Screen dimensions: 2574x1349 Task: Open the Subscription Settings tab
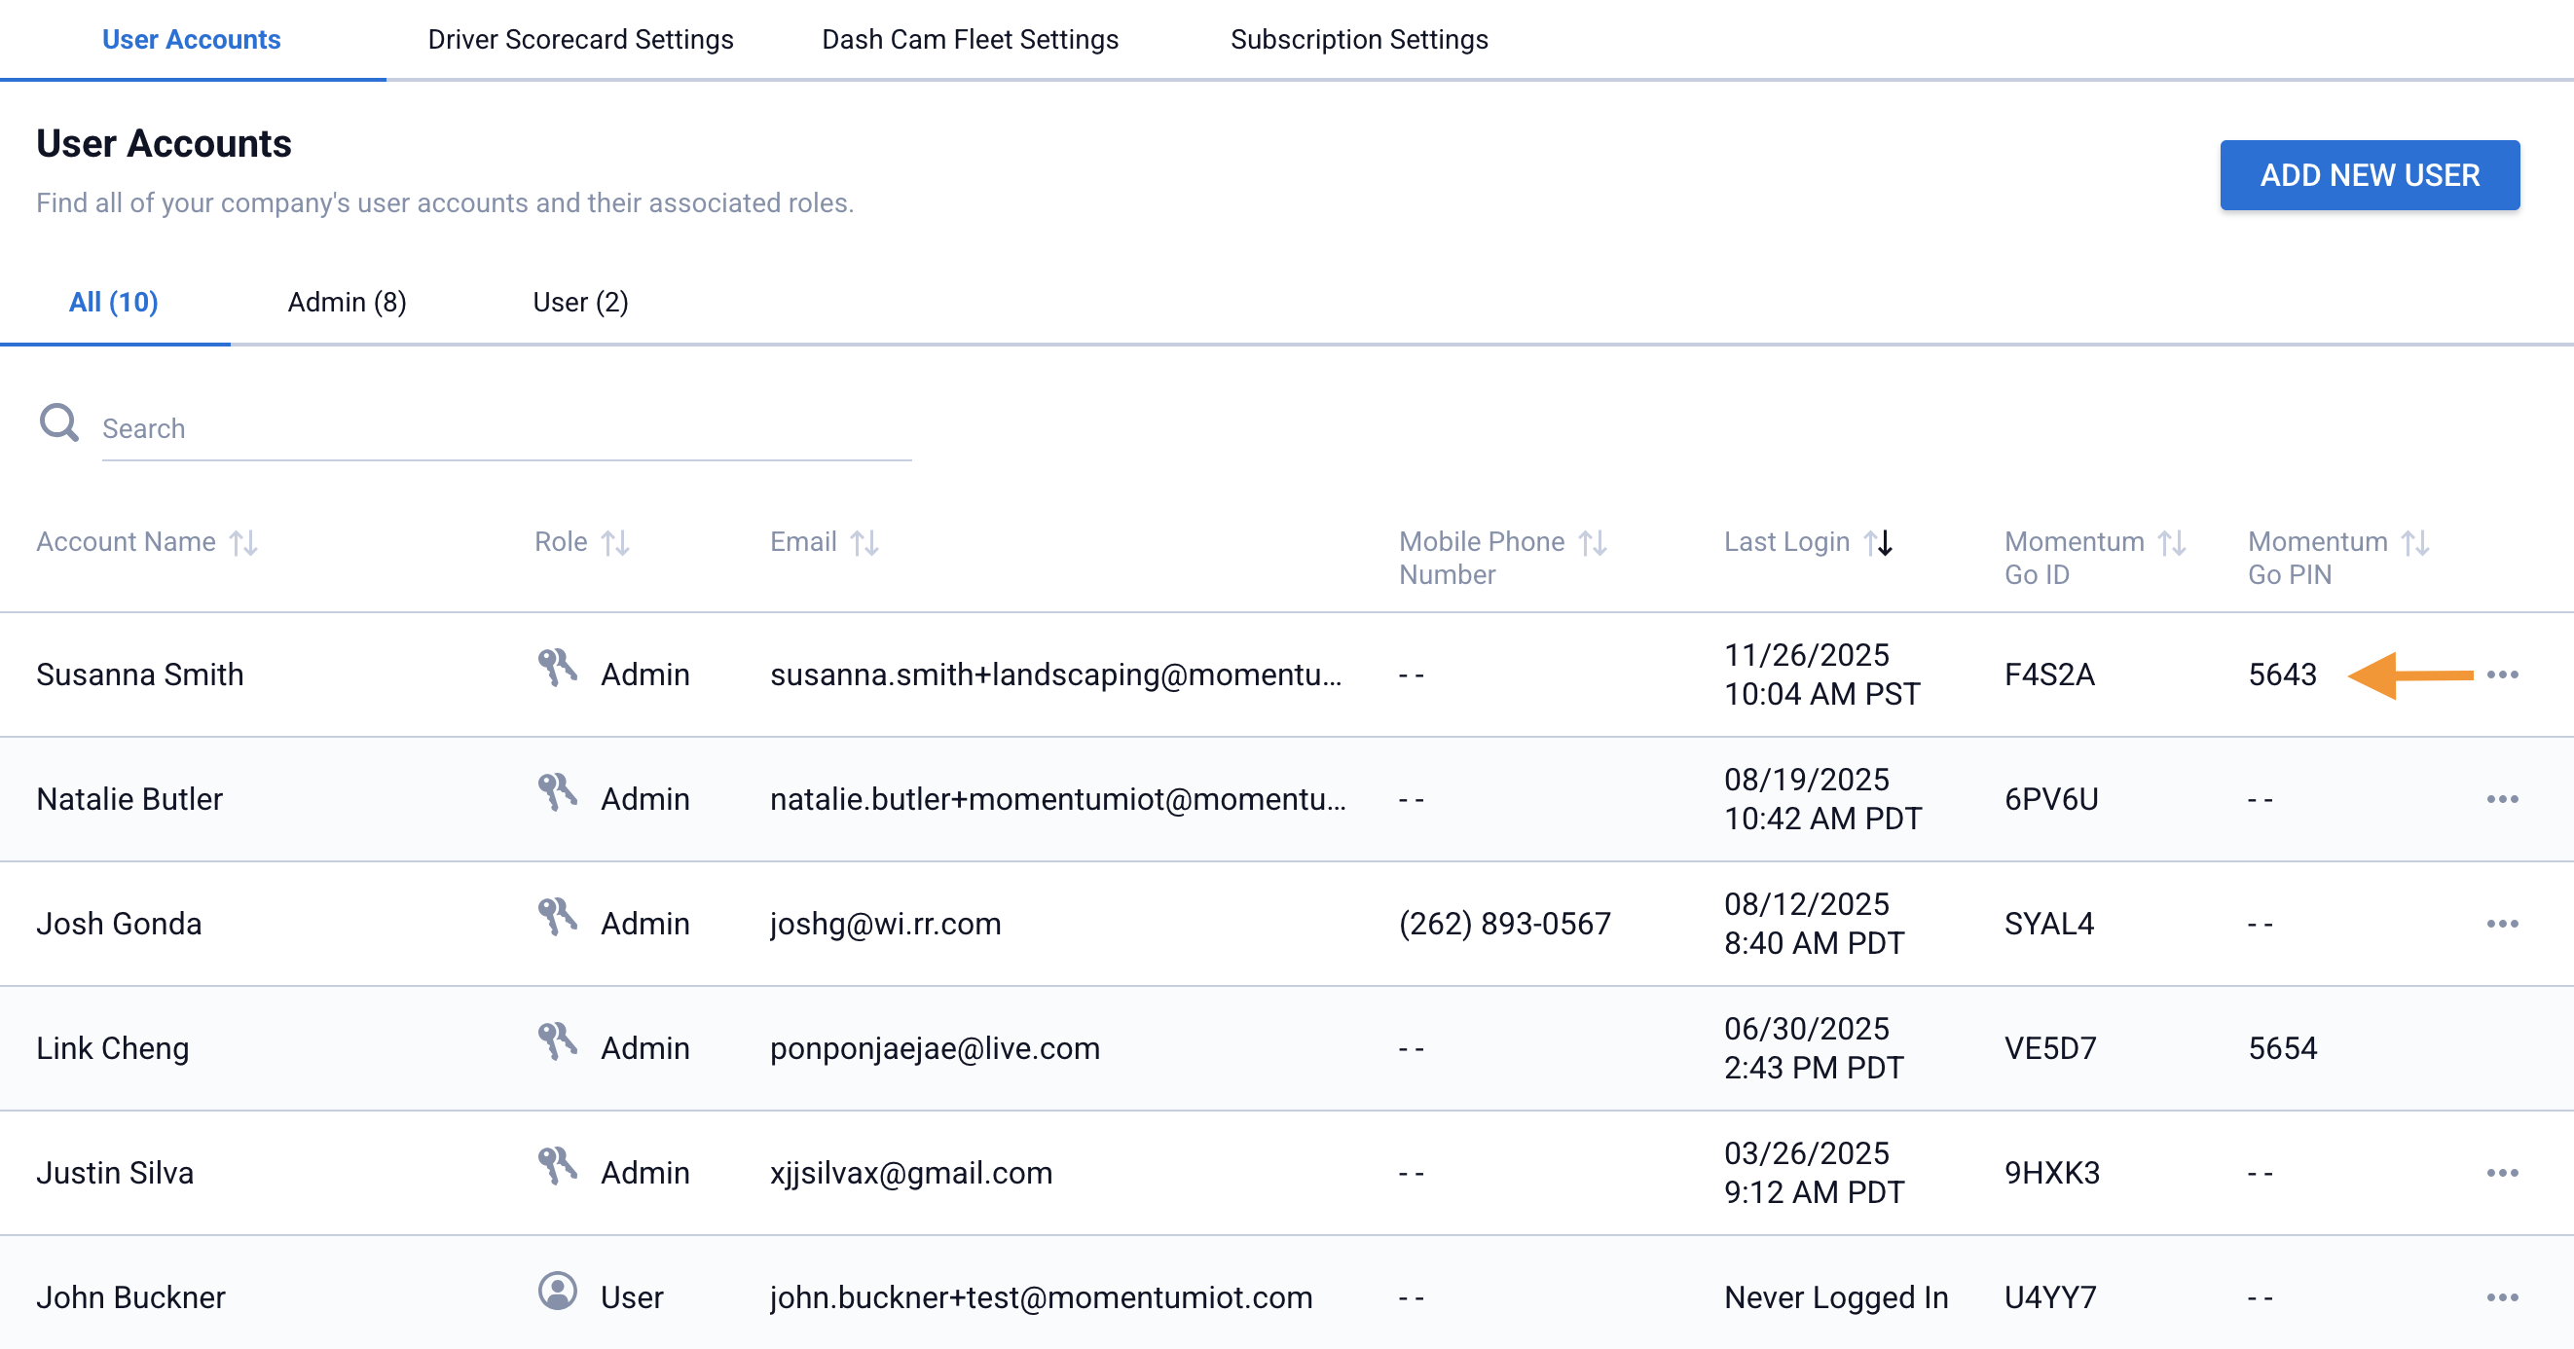pyautogui.click(x=1360, y=39)
